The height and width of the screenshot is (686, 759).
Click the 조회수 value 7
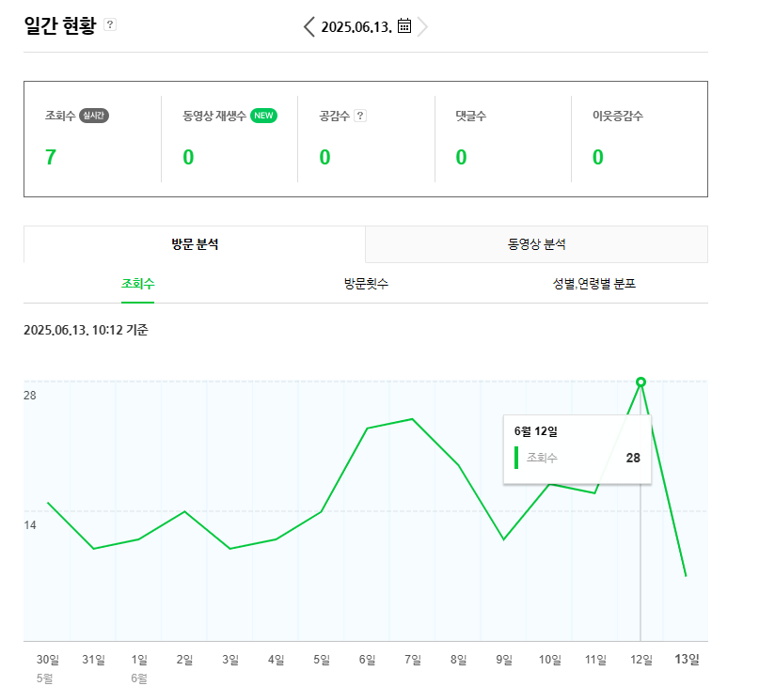[51, 157]
